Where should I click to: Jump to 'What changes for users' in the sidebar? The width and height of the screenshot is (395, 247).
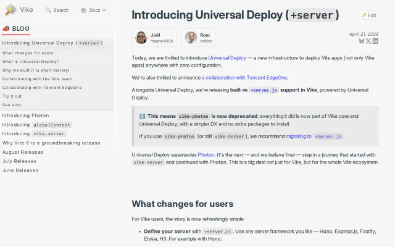(x=28, y=53)
